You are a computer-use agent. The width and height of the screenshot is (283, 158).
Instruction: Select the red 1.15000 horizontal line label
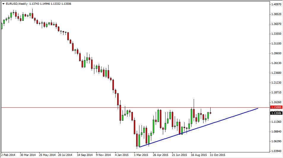276,107
